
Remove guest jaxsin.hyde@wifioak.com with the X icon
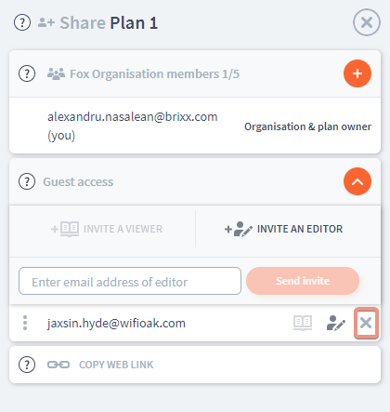click(366, 323)
